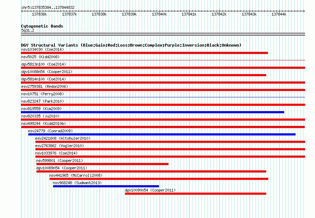Open the nsv819559 (Kim2009) label
315x218 pixels.
[41, 109]
